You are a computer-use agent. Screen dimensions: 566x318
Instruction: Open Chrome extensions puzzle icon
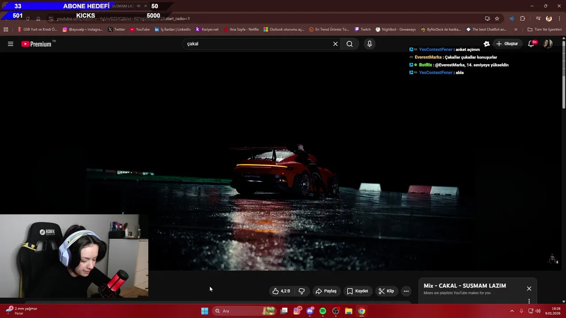tap(522, 19)
